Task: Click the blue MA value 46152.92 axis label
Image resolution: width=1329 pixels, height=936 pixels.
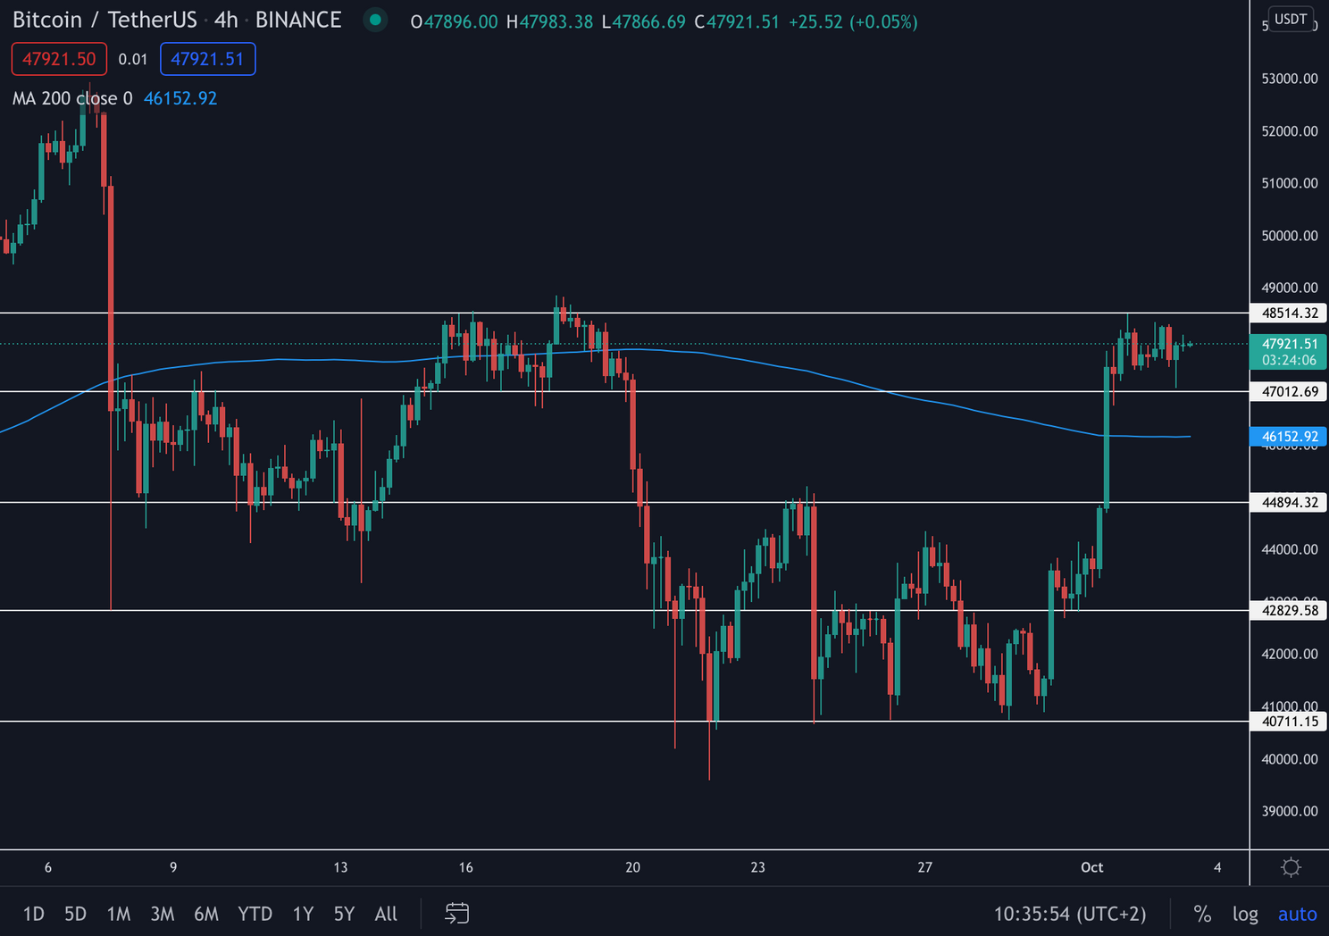Action: coord(1289,437)
